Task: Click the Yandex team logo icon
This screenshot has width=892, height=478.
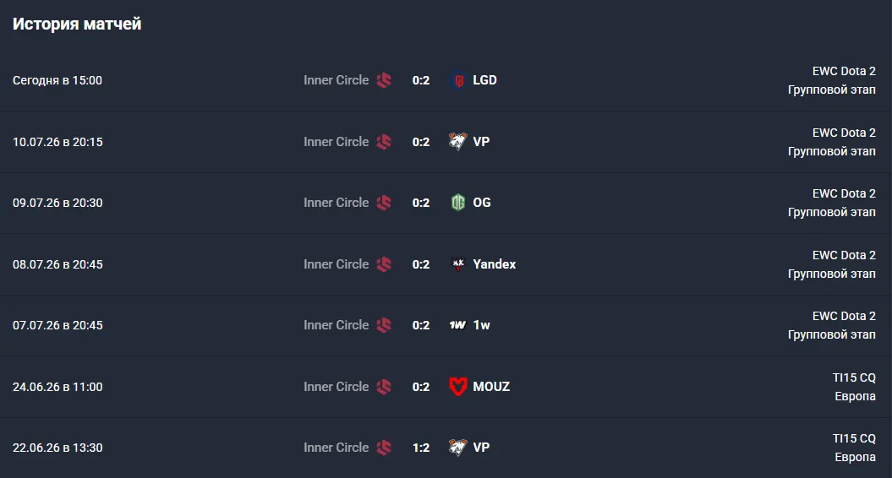Action: [458, 263]
